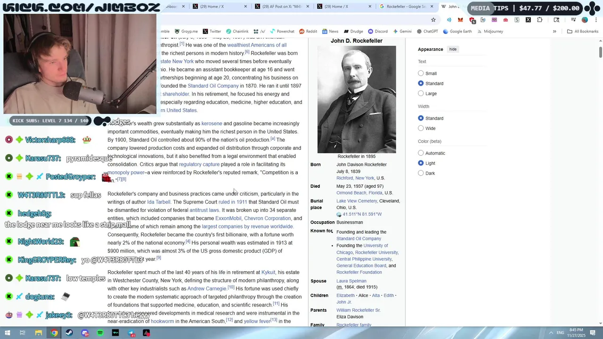Viewport: 603px width, 339px height.
Task: Select Standard width option
Action: 421,118
